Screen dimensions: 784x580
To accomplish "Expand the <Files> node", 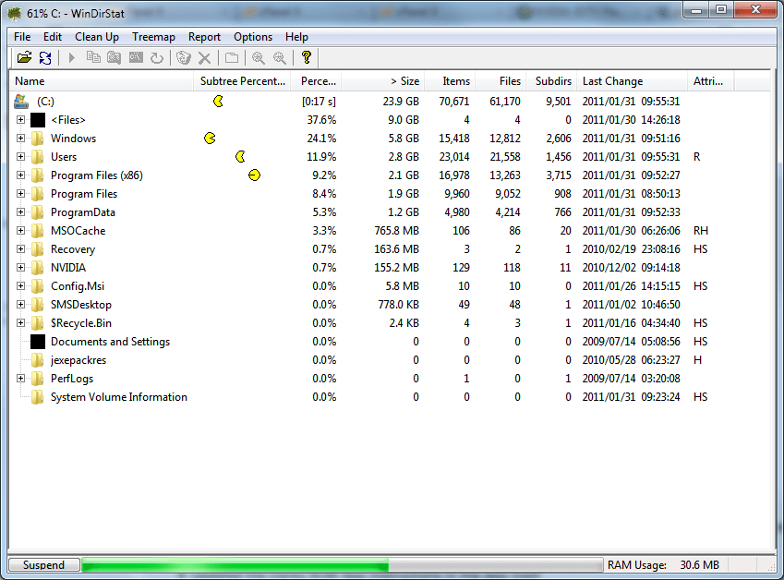I will [20, 119].
